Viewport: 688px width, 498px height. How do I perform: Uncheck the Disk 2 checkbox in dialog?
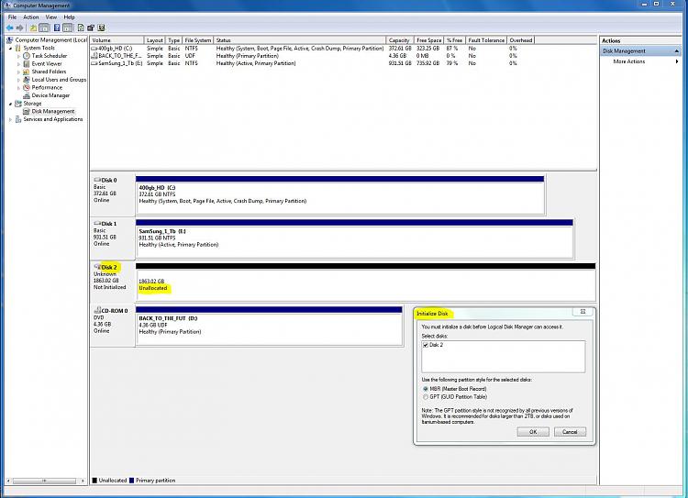425,345
